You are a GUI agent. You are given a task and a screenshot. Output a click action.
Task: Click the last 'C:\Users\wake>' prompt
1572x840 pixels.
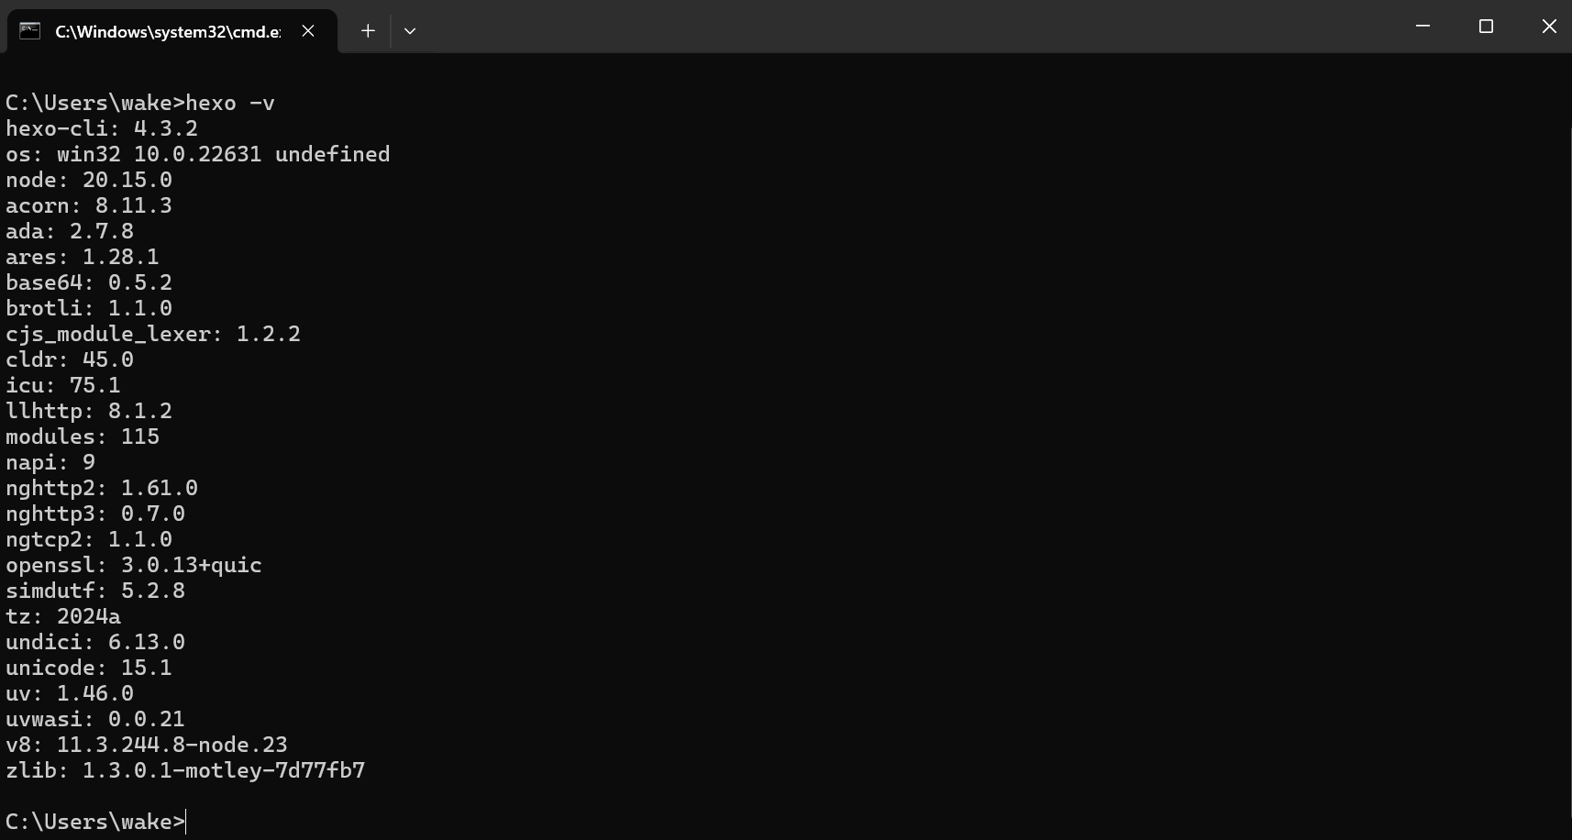coord(95,822)
